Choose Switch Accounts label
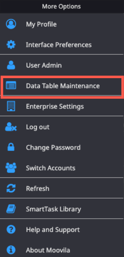 click(51, 168)
